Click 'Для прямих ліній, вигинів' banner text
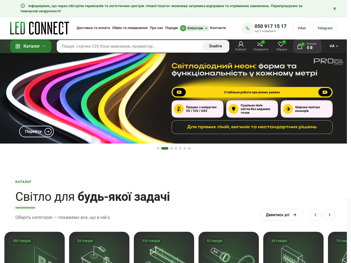The image size is (351, 263). [x=252, y=127]
